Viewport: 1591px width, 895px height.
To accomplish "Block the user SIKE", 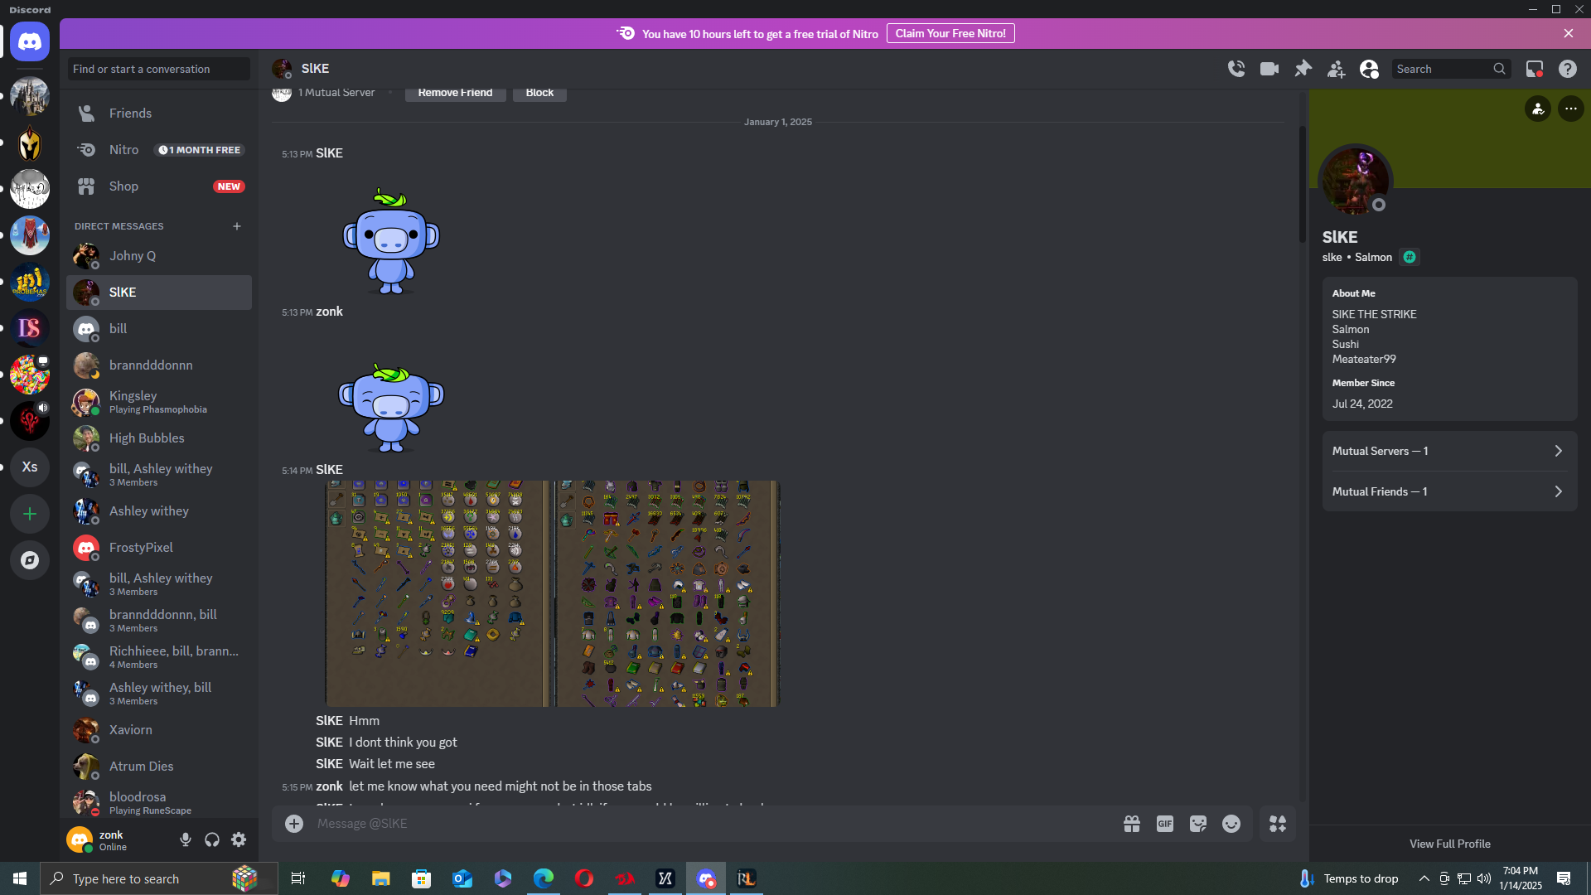I will click(539, 93).
